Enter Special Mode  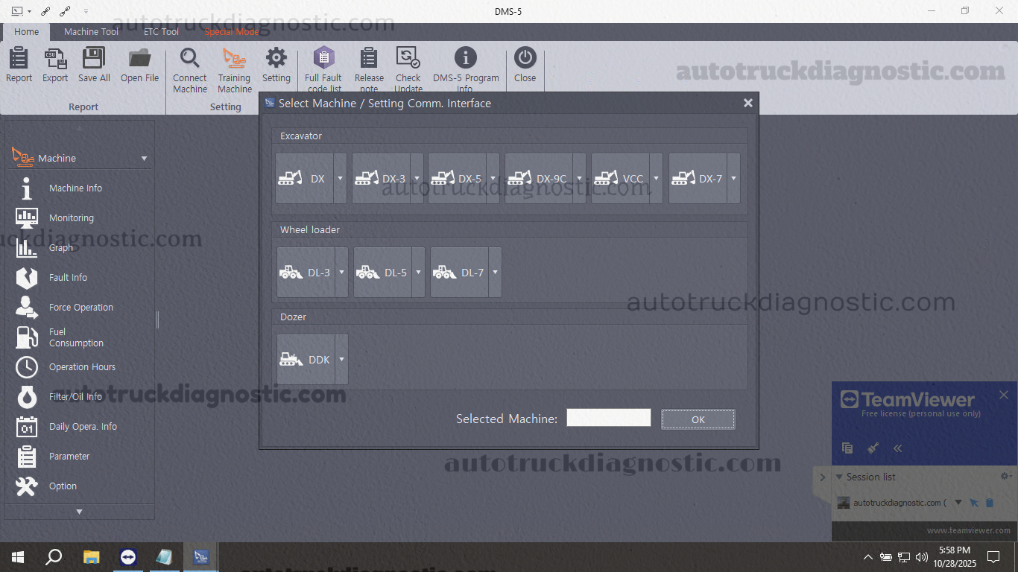231,31
